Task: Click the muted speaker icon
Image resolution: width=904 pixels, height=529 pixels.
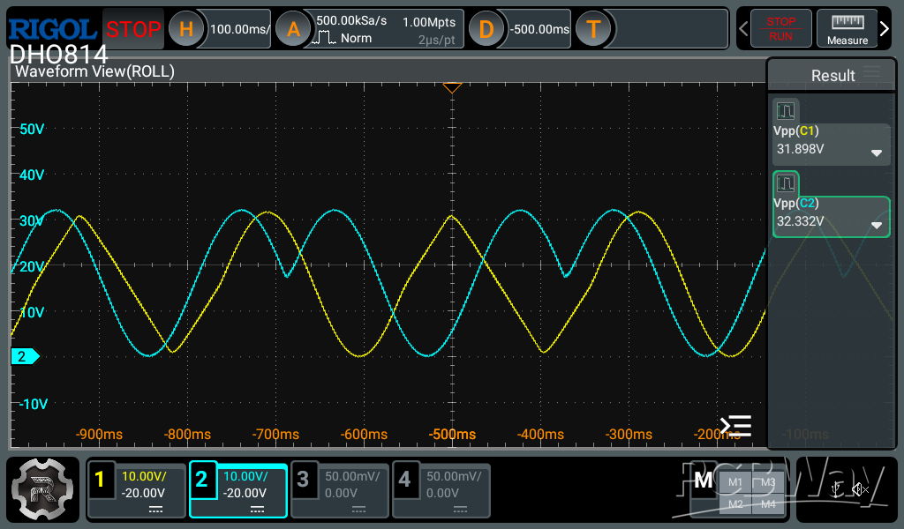Action: click(861, 489)
